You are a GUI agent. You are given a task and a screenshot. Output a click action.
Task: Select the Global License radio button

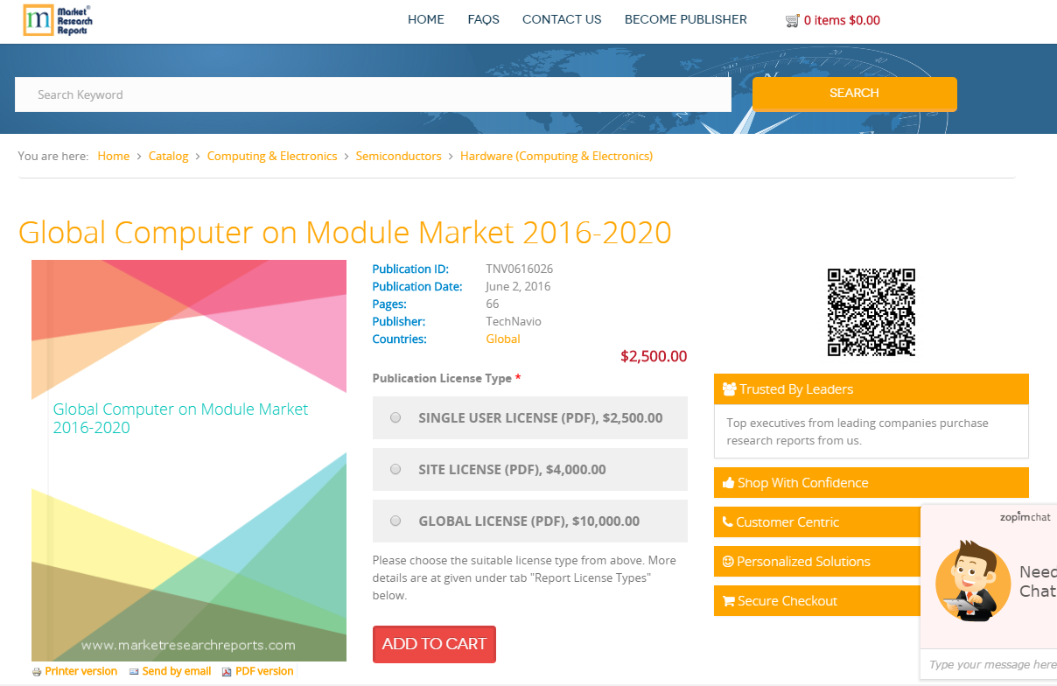[x=395, y=521]
